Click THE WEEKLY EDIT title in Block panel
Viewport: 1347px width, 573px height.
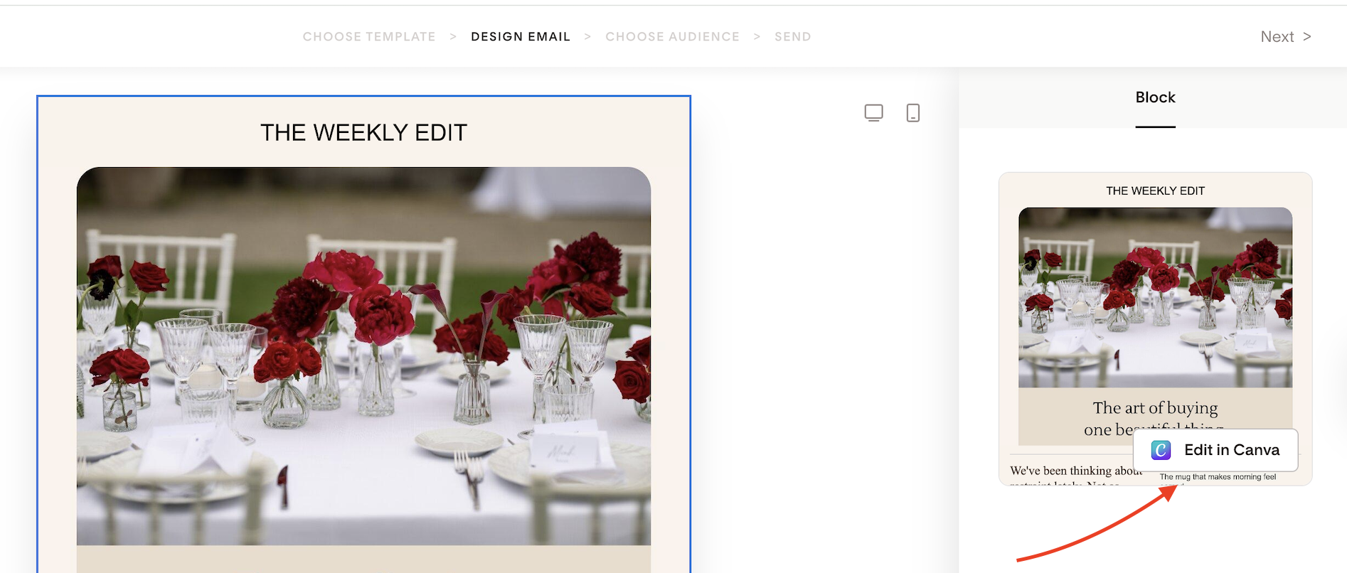pyautogui.click(x=1156, y=191)
